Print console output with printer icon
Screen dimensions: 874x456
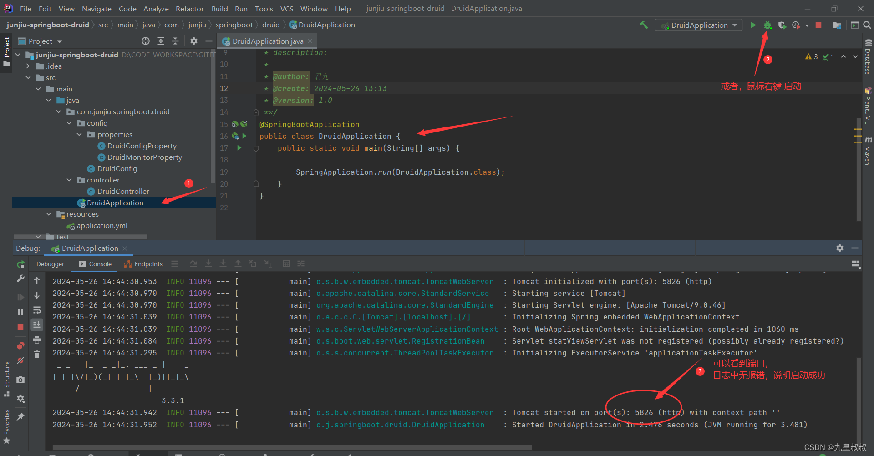point(37,339)
